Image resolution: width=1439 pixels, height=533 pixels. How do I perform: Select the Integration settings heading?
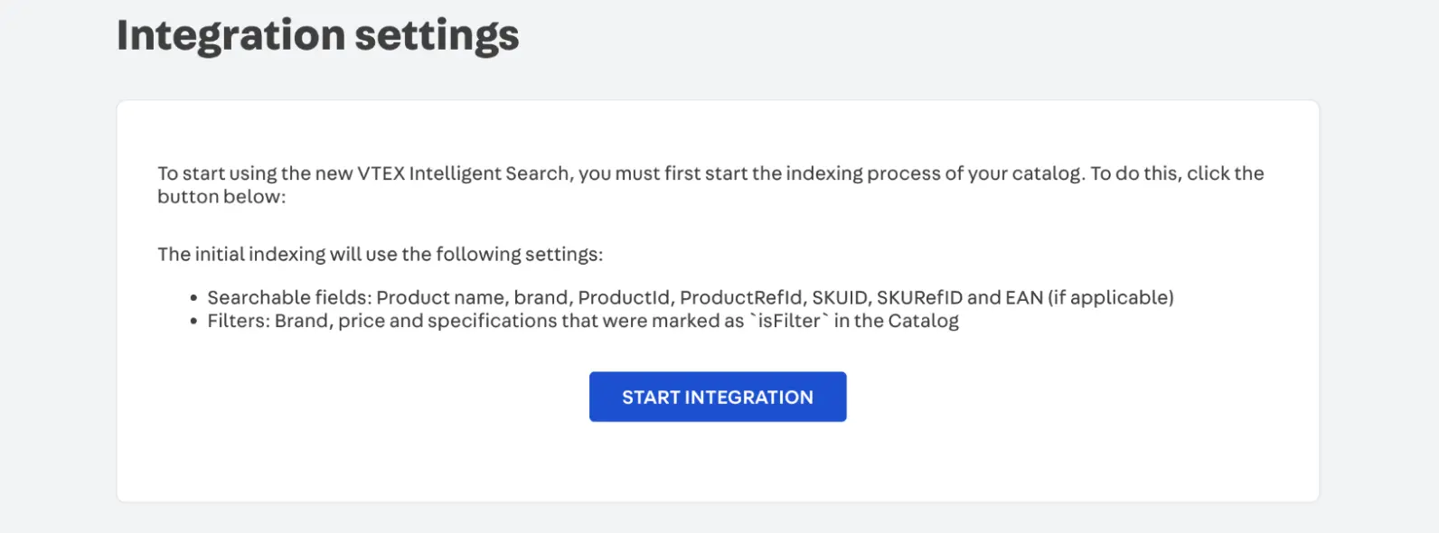(318, 34)
